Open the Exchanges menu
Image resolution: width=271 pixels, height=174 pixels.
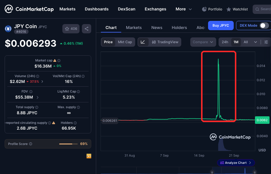click(155, 9)
